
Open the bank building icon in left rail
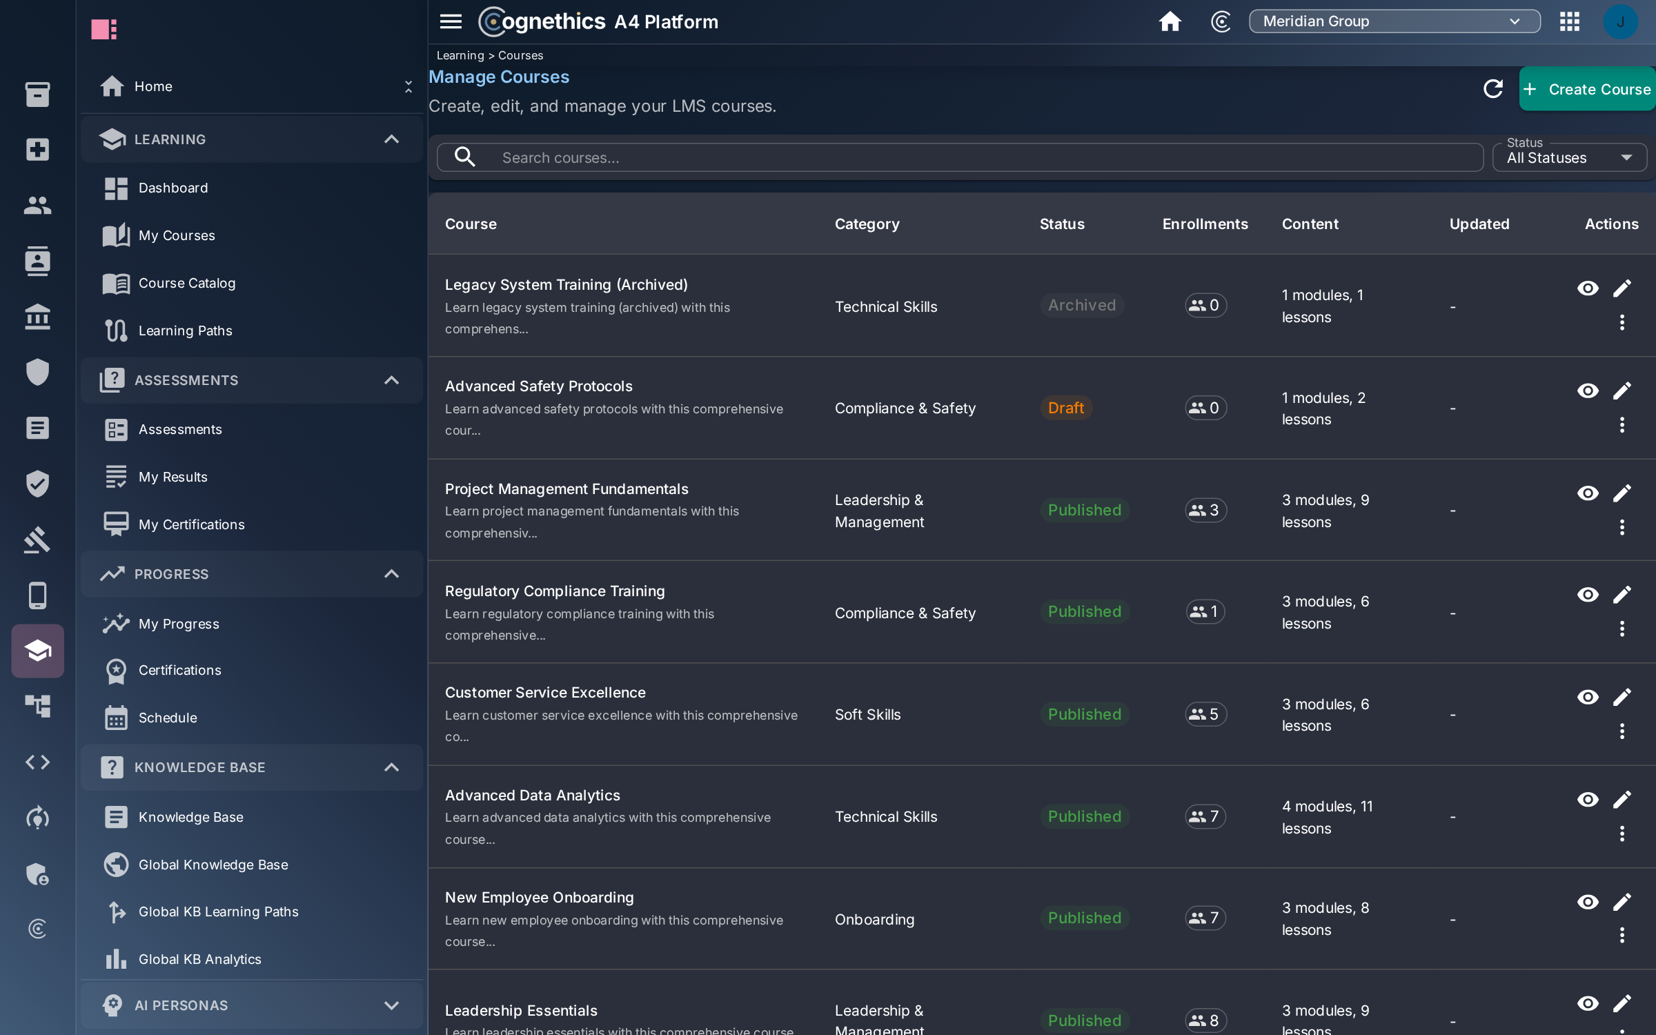click(x=38, y=317)
